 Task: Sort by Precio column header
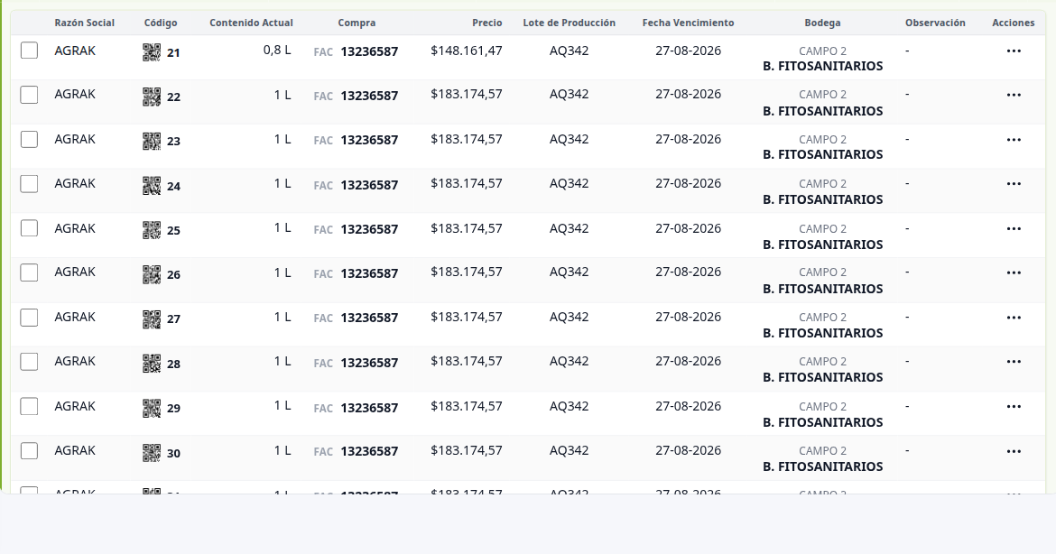486,23
